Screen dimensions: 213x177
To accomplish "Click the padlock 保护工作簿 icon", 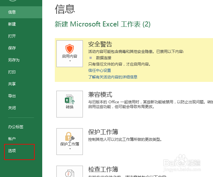I will coord(70,137).
